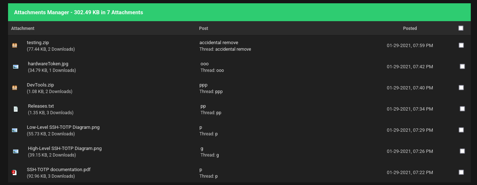Image resolution: width=477 pixels, height=185 pixels.
Task: Click image icon for Low-Level SSH-TOTP Diagram
Action: (15, 130)
